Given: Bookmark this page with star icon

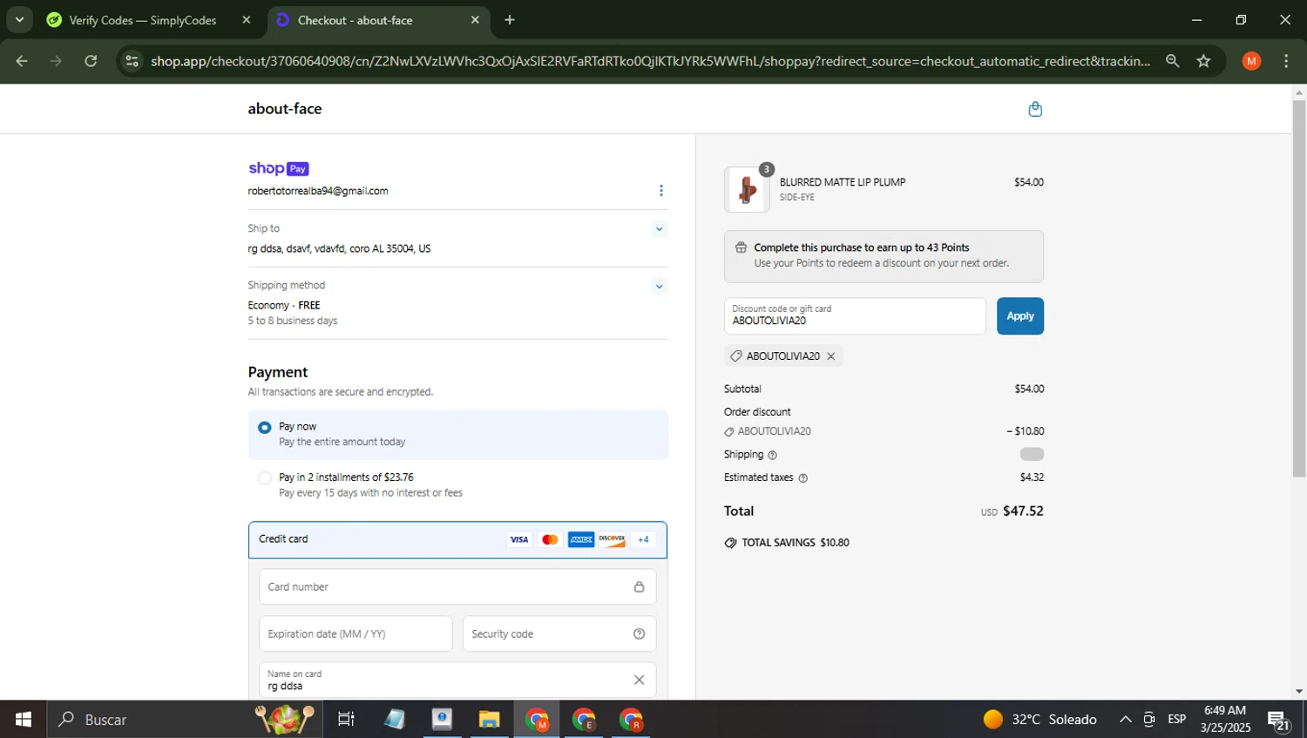Looking at the screenshot, I should [1203, 61].
